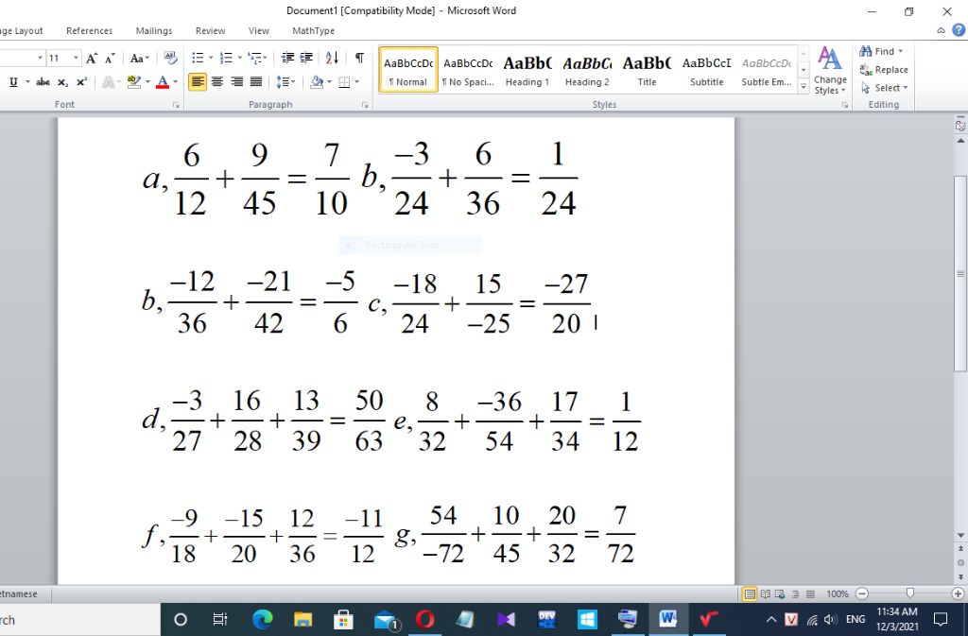Open the font color dropdown arrow
The width and height of the screenshot is (968, 636).
tap(176, 82)
